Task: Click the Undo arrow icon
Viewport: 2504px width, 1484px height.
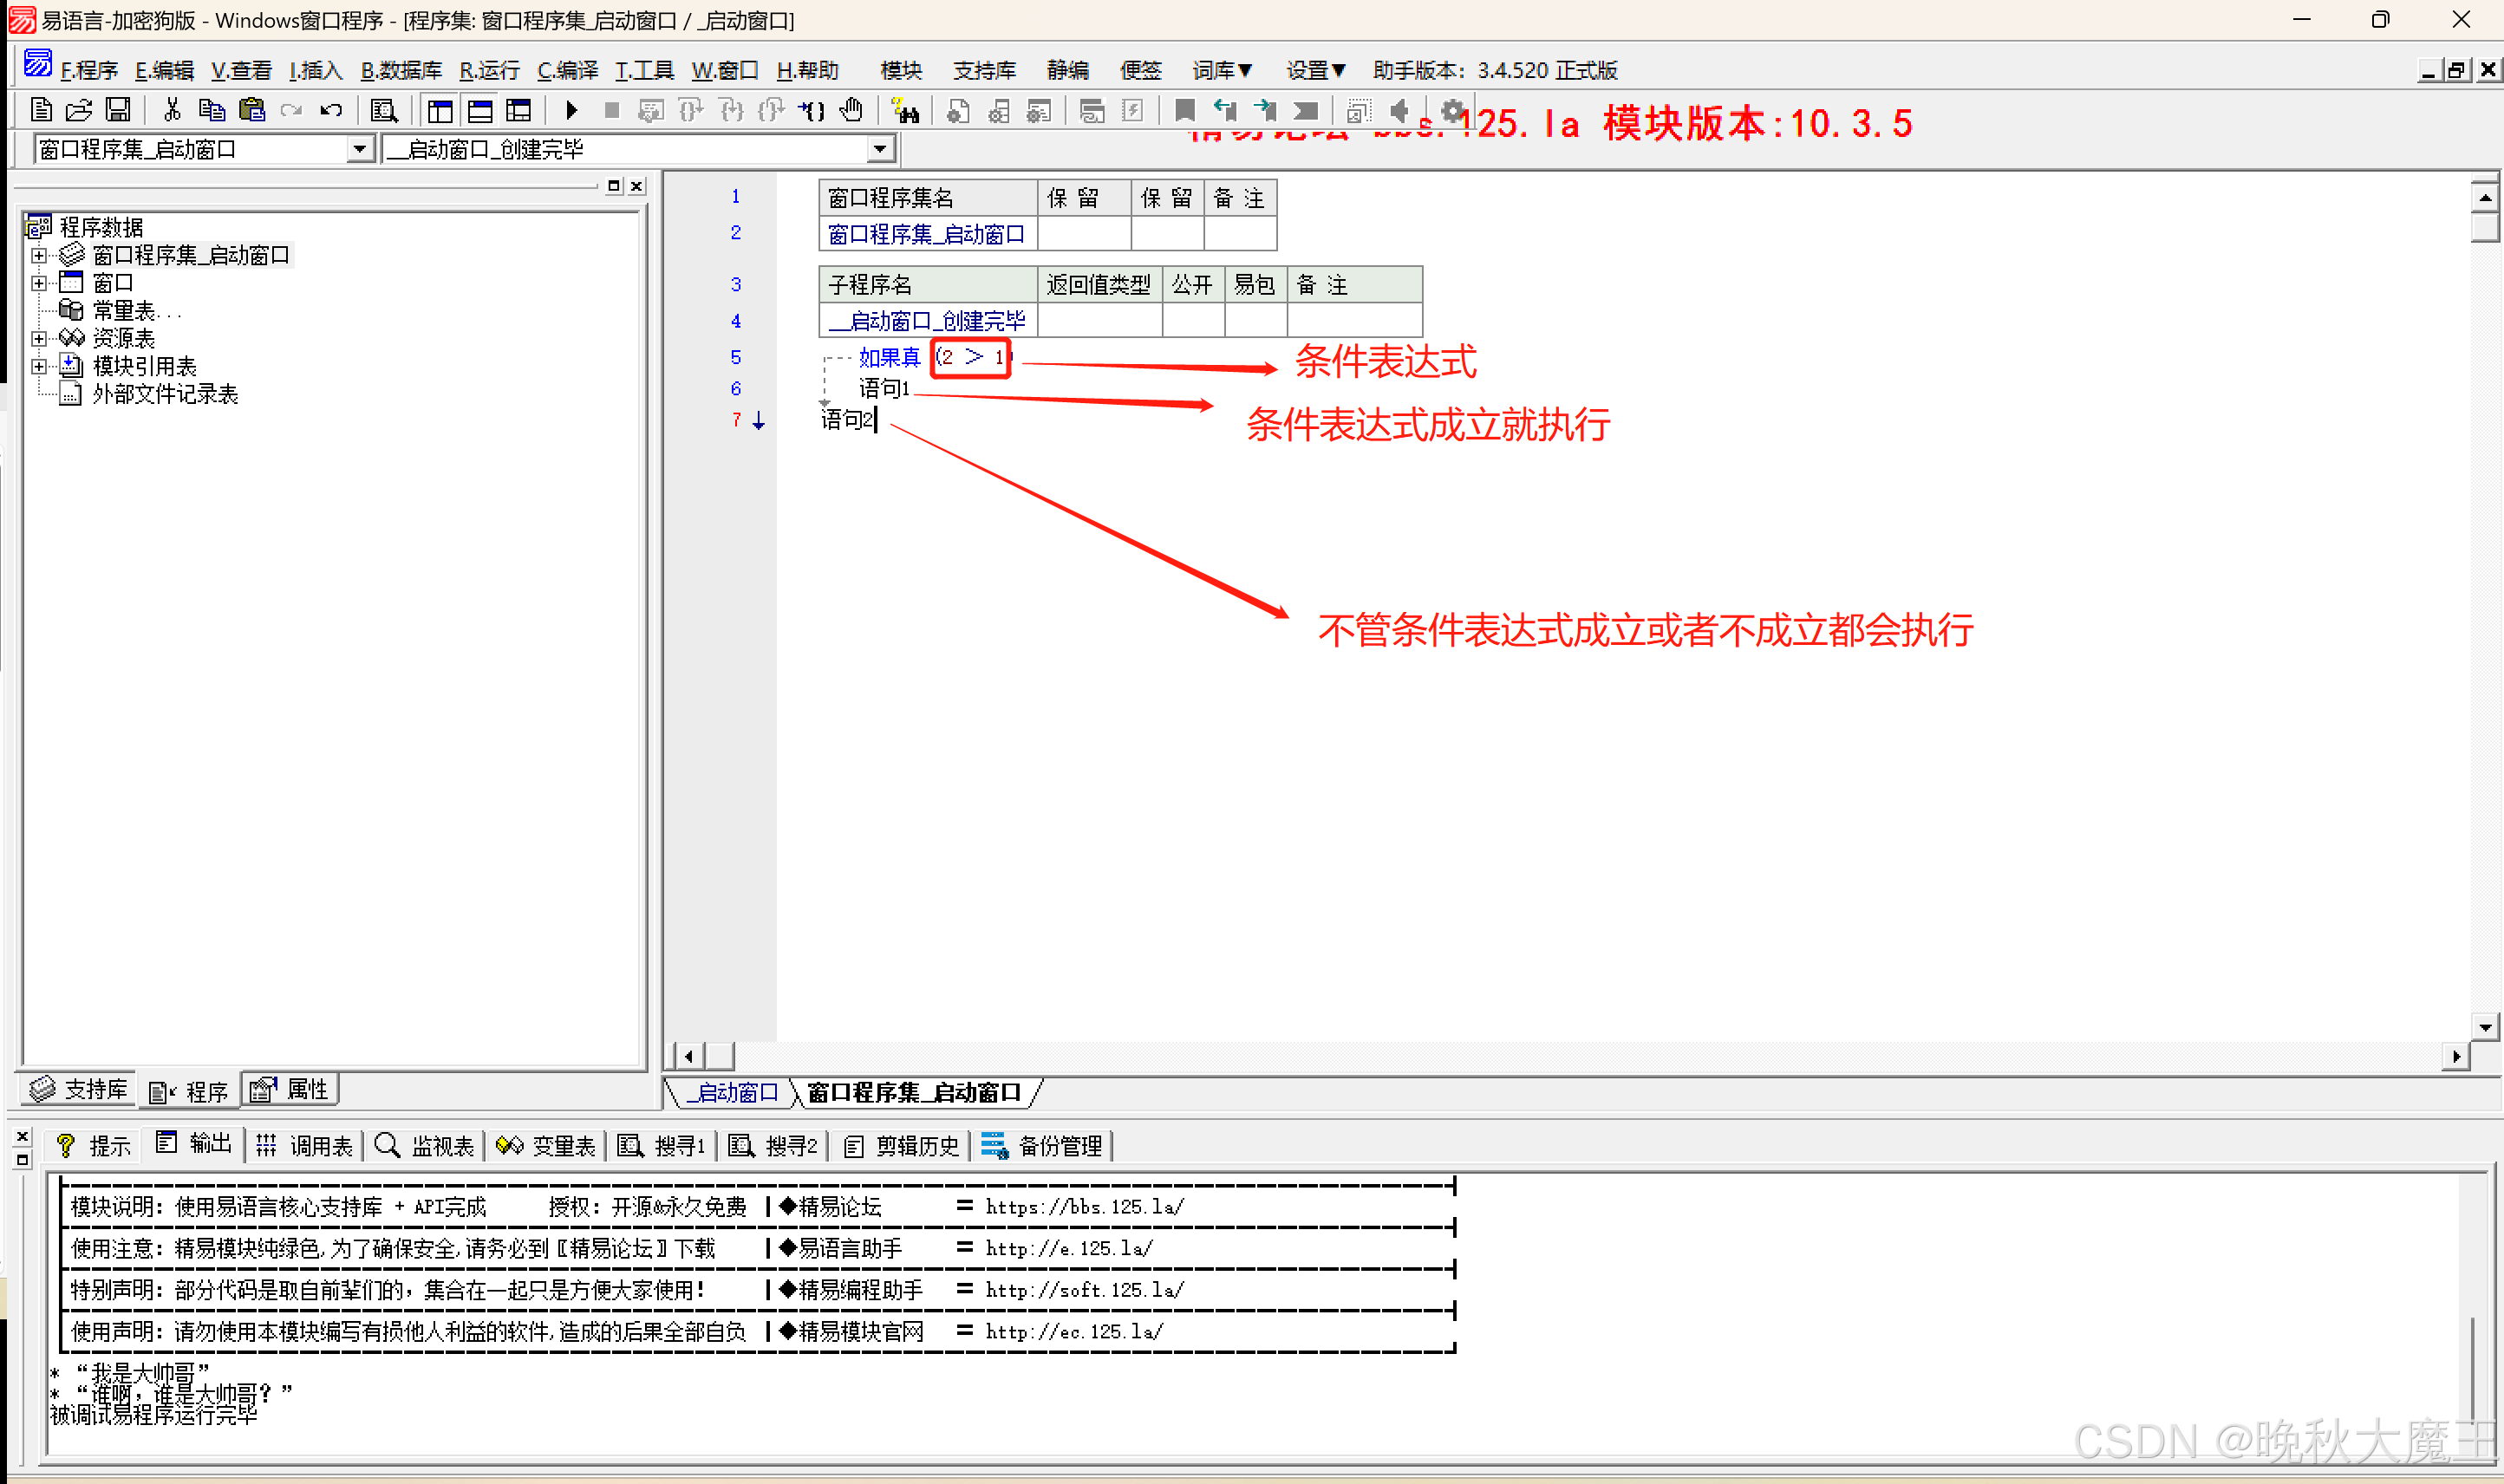Action: (x=331, y=110)
